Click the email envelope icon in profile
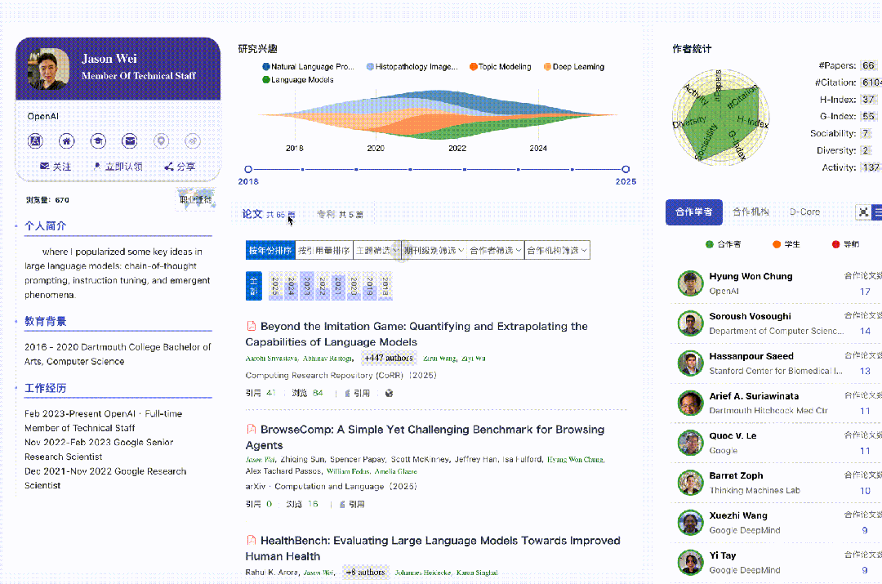The width and height of the screenshot is (882, 584). pyautogui.click(x=129, y=141)
